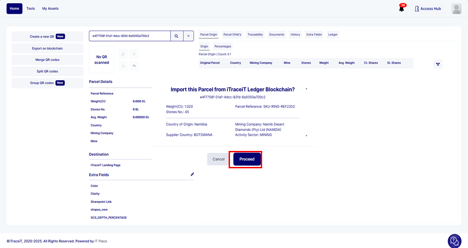Open the notifications bell
The image size is (468, 248).
coord(401,8)
